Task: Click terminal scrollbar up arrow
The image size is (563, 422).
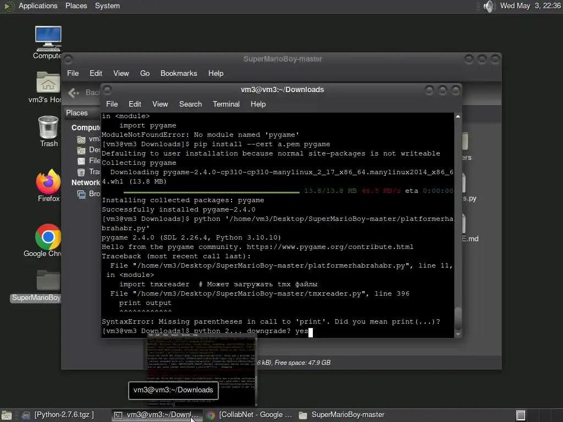Action: (x=458, y=116)
